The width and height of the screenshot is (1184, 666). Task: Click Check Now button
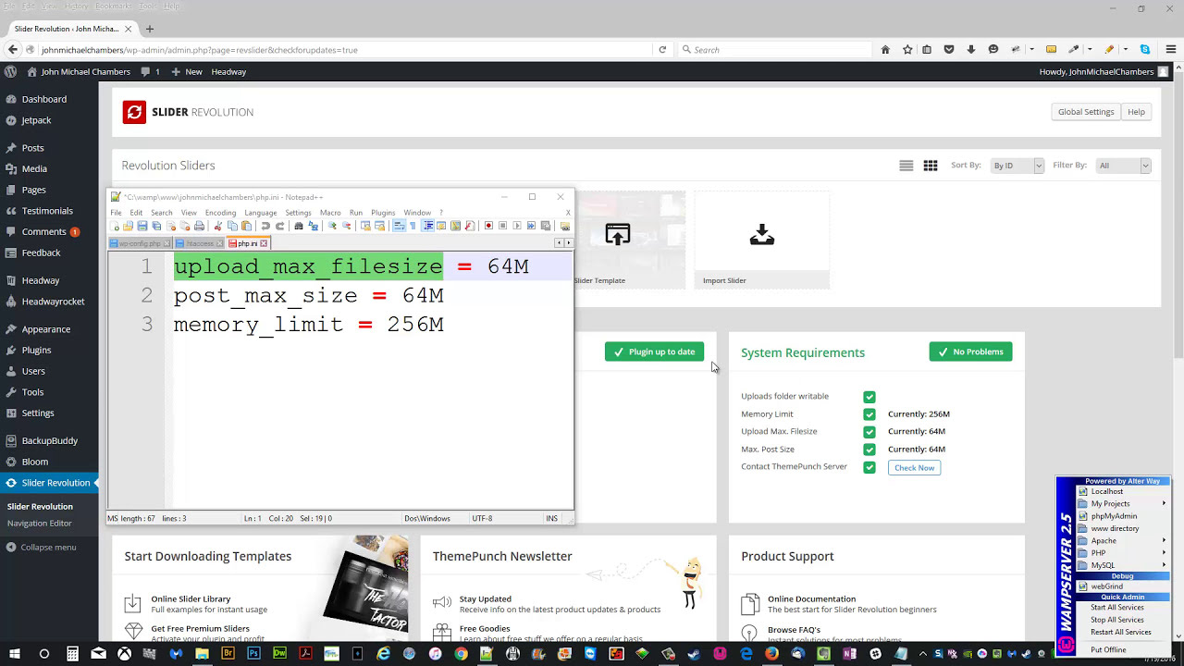[914, 468]
